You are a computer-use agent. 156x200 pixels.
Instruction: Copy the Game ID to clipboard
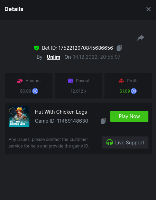pyautogui.click(x=103, y=121)
